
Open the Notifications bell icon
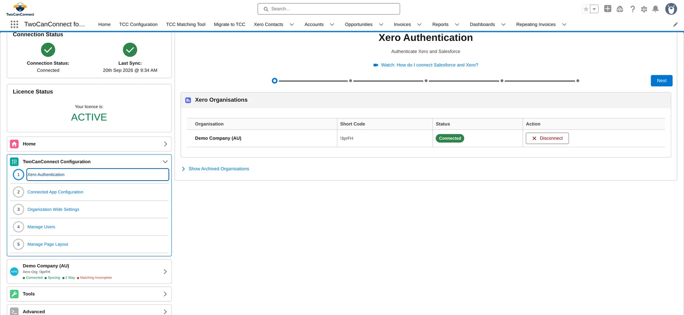pos(655,9)
